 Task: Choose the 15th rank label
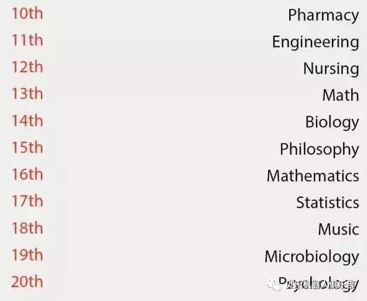click(x=28, y=148)
